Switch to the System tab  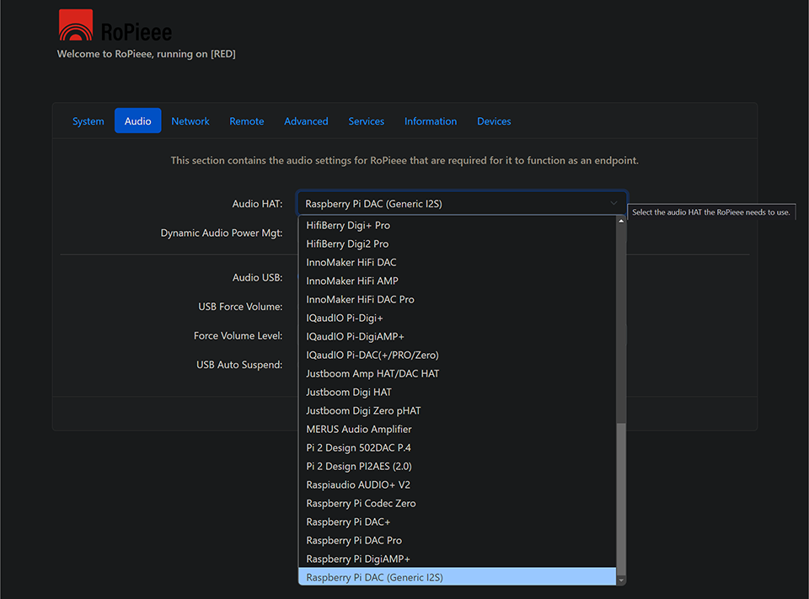pyautogui.click(x=88, y=121)
